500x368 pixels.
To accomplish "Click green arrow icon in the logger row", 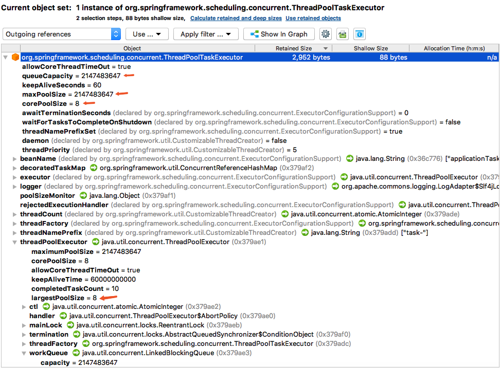I will pyautogui.click(x=335, y=186).
